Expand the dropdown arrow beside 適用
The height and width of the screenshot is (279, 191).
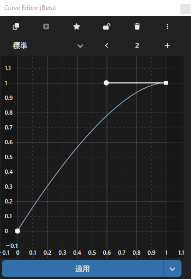[x=172, y=268]
